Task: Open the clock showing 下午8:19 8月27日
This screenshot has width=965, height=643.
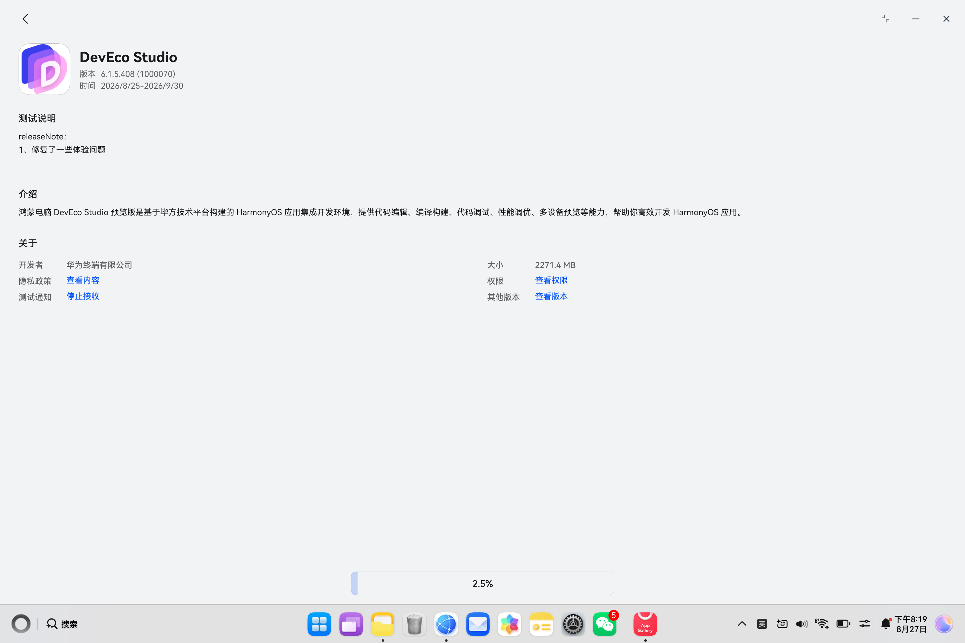Action: pyautogui.click(x=911, y=624)
